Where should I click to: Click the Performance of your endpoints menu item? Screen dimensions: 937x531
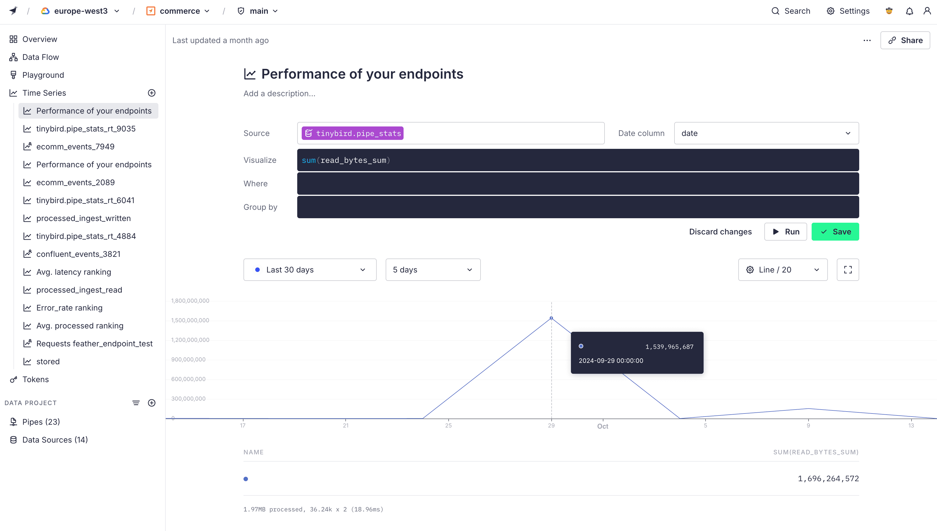pos(94,110)
